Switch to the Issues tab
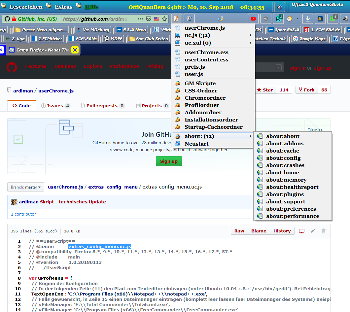Image resolution: width=350 pixels, height=312 pixels. pos(55,106)
